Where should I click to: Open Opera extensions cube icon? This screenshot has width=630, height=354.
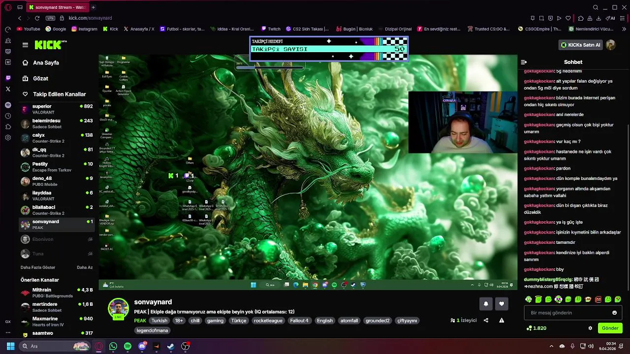click(581, 18)
